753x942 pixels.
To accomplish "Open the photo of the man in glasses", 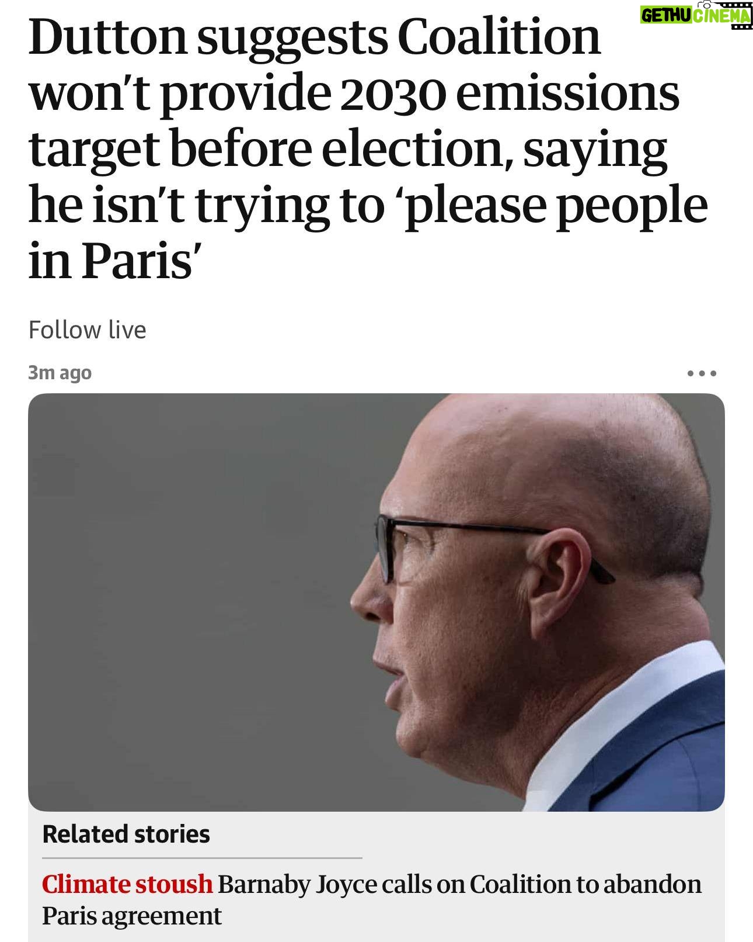I will [x=376, y=602].
